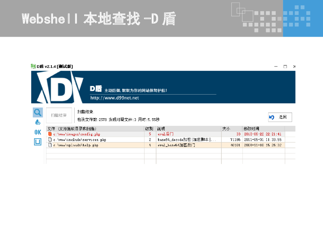This screenshot has height=242, width=323.
Task: Click level value 4 in help.php row
Action: [x=150, y=145]
